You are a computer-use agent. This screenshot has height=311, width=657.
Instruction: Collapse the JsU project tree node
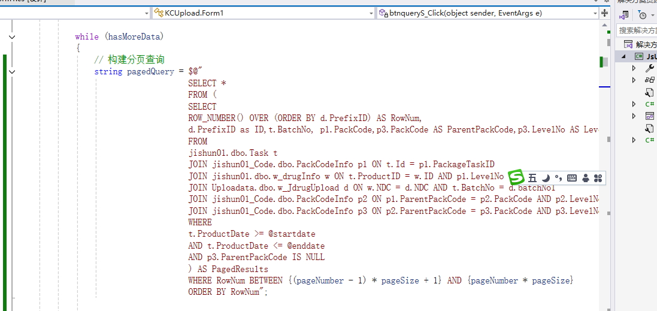[x=623, y=56]
